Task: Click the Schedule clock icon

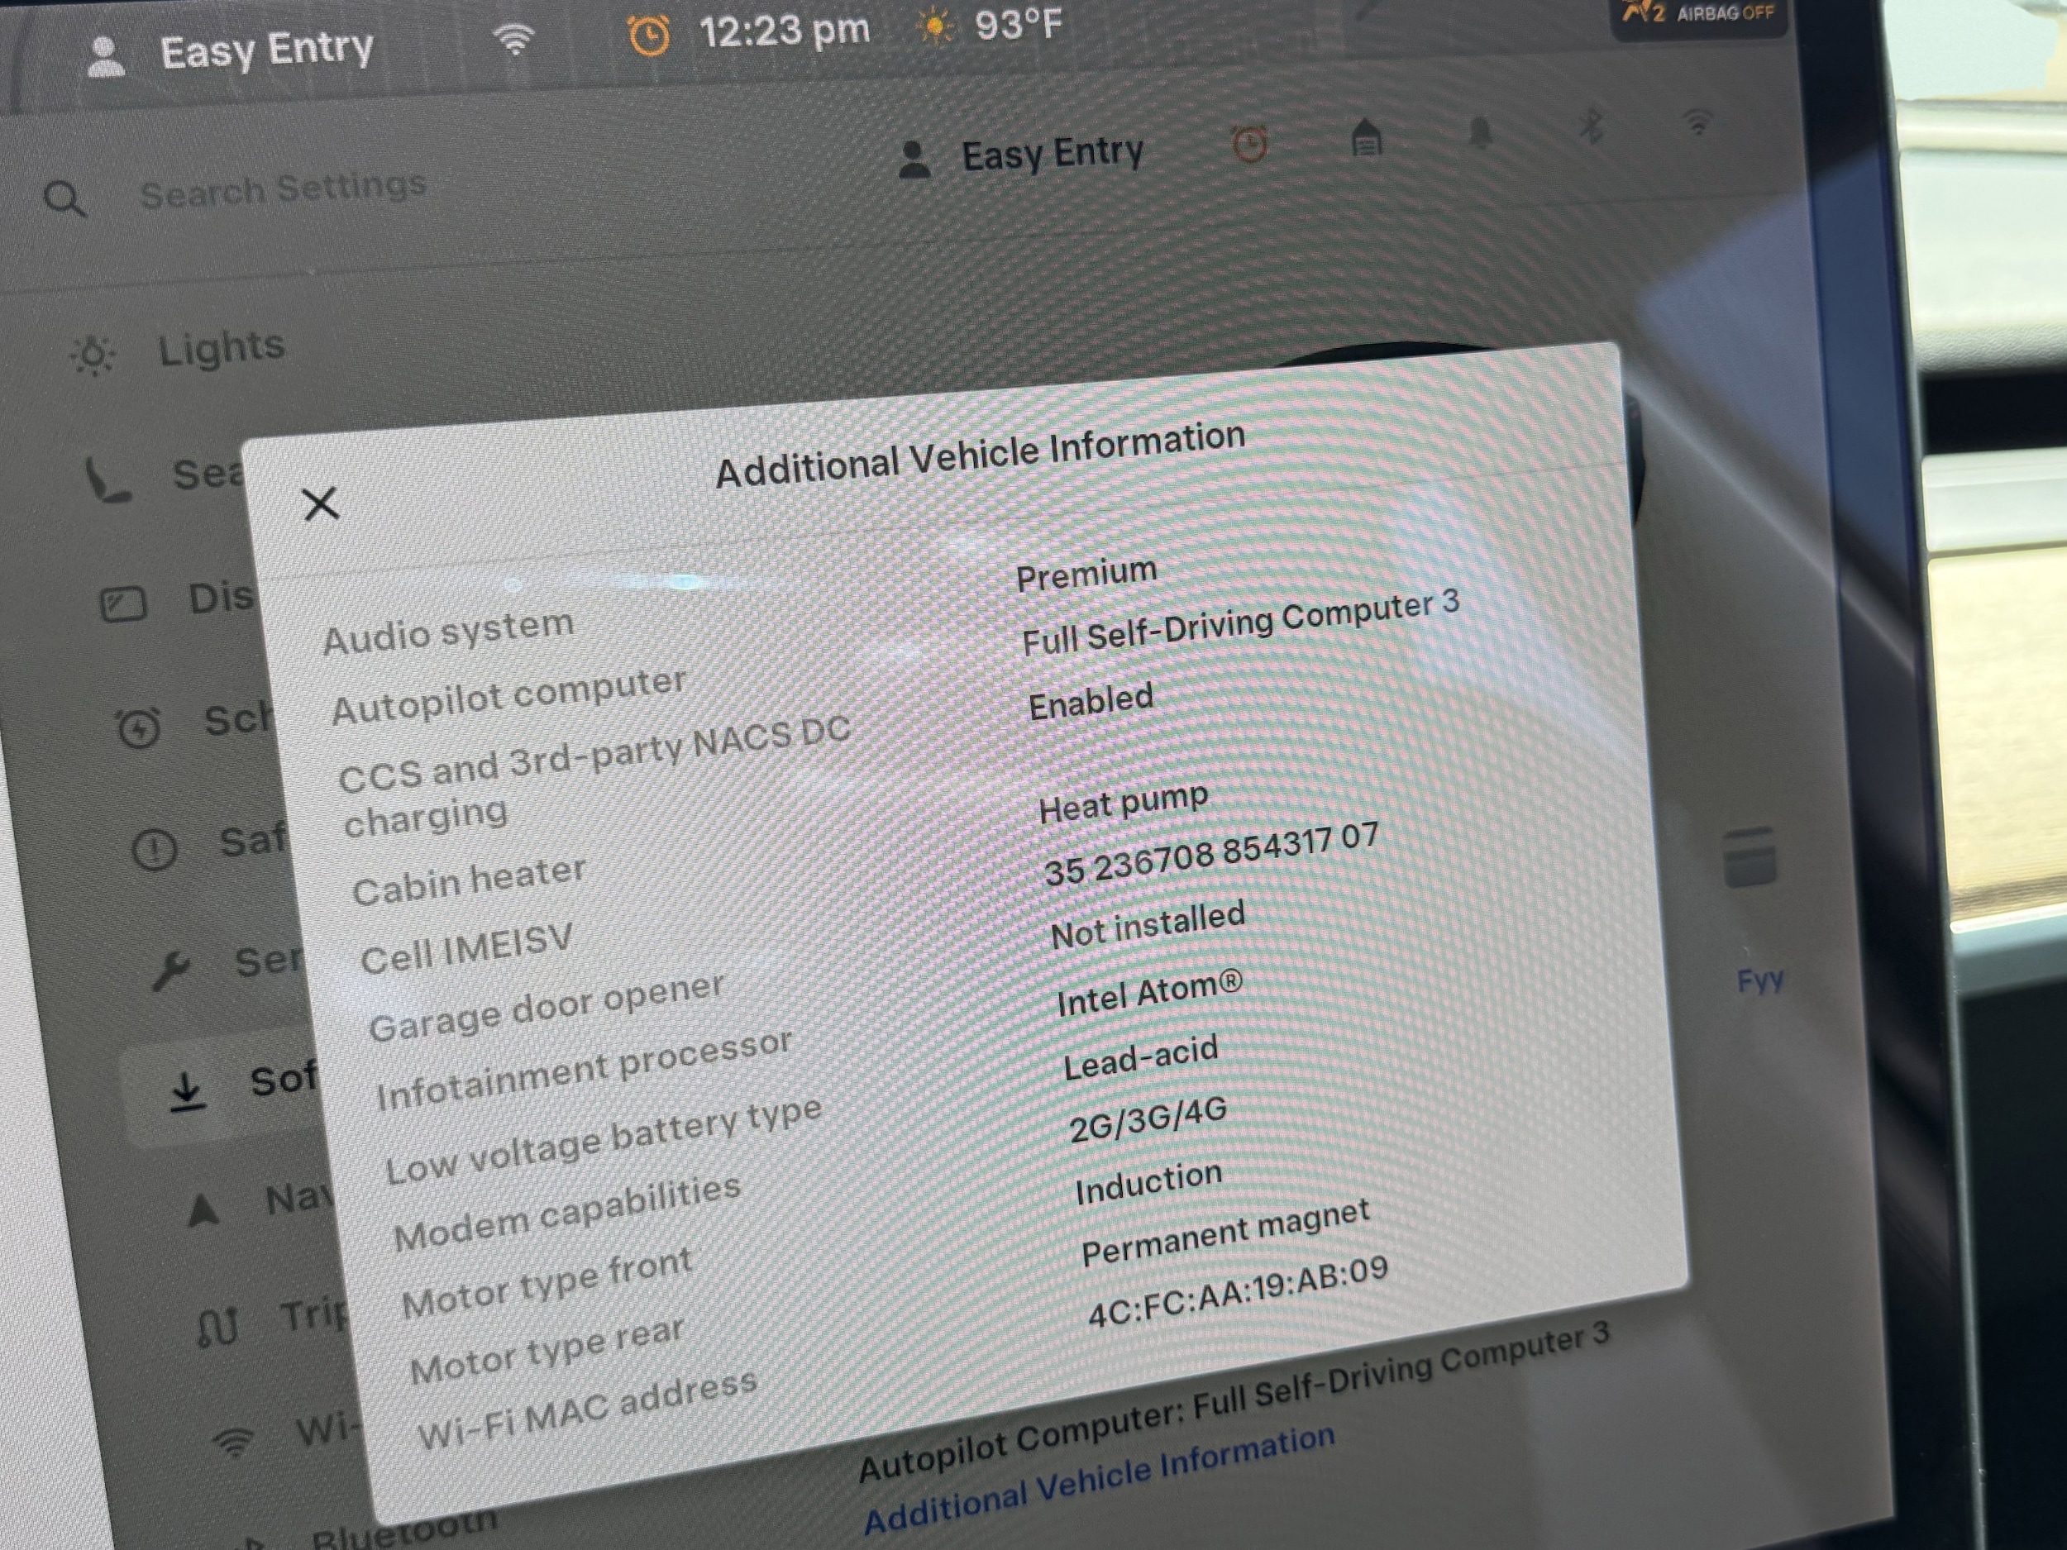Action: 139,727
